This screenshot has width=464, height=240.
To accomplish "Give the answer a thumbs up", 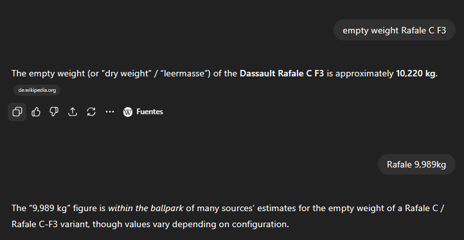I will click(x=36, y=112).
